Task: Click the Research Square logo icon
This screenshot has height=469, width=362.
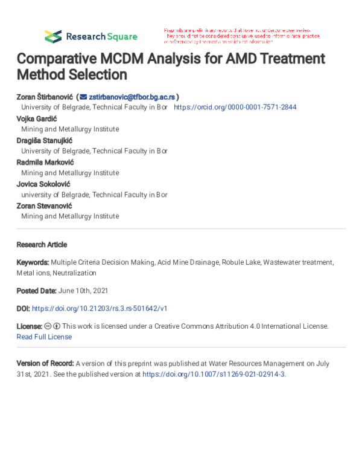Action: [53, 36]
